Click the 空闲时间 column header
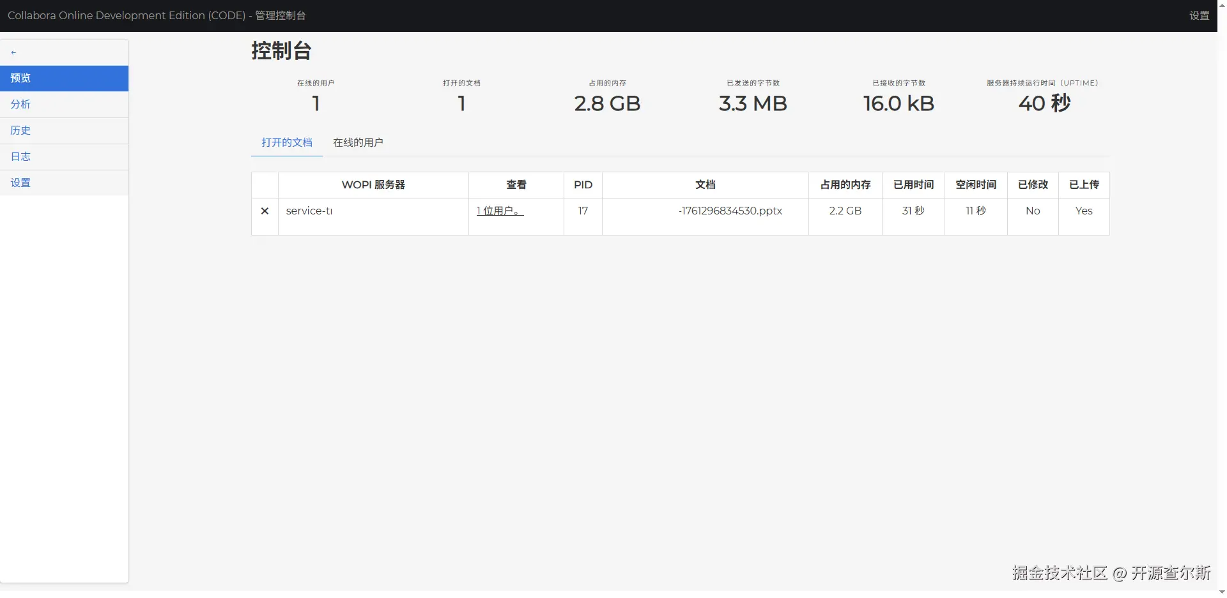Screen dimensions: 1227x598 click(x=976, y=184)
